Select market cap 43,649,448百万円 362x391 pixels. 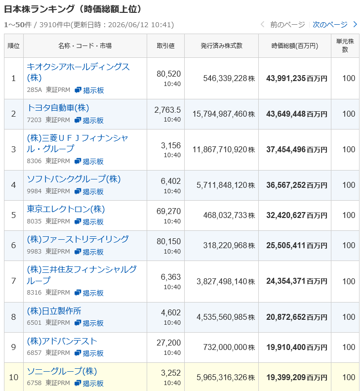pos(296,114)
